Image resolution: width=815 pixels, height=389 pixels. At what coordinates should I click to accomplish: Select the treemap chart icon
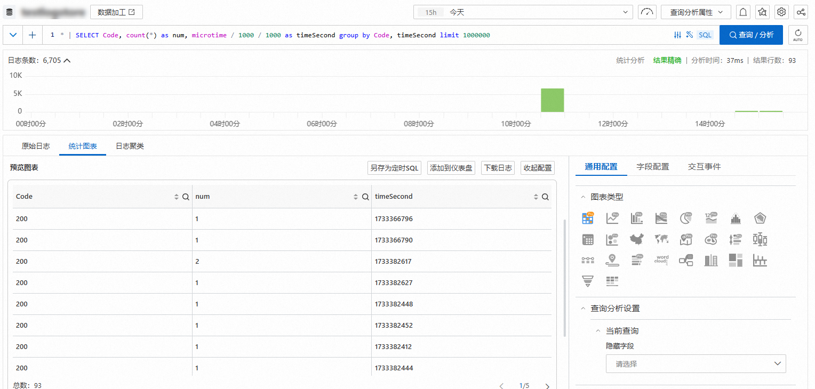pyautogui.click(x=736, y=260)
